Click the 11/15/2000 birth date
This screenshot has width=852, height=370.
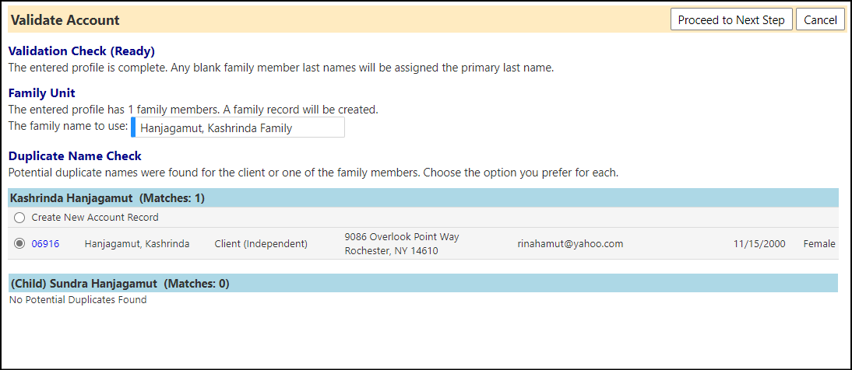[759, 244]
